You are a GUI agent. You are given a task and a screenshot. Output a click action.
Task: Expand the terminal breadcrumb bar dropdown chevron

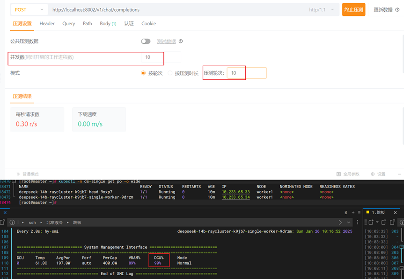point(349,222)
